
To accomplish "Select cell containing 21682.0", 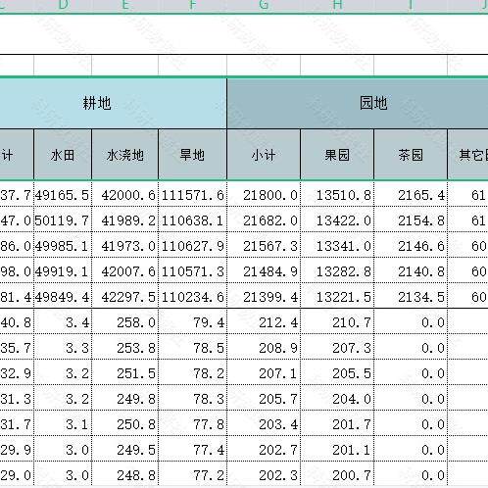I will (x=264, y=220).
